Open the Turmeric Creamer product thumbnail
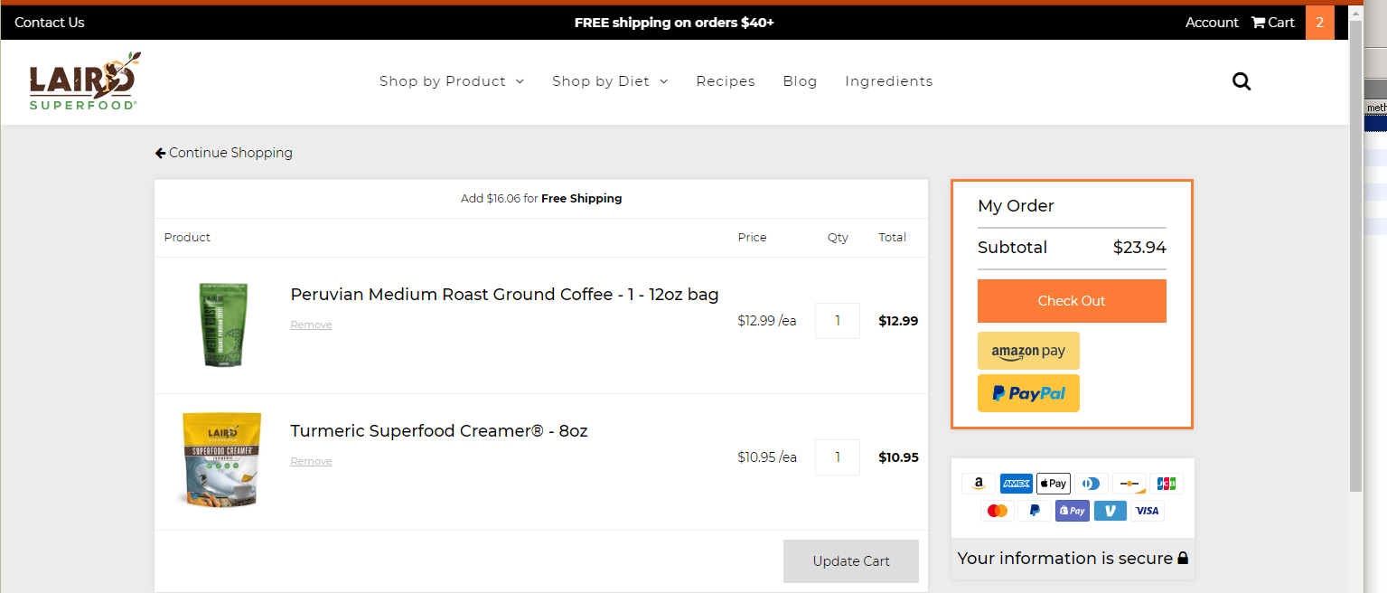 (x=220, y=459)
